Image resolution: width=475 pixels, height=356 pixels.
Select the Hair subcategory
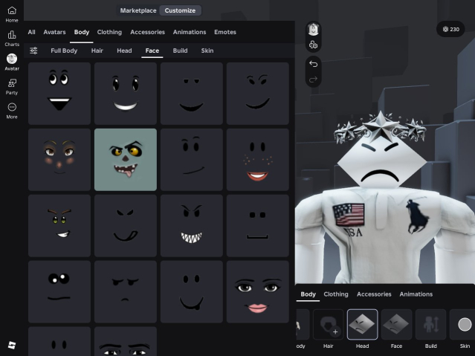click(97, 51)
